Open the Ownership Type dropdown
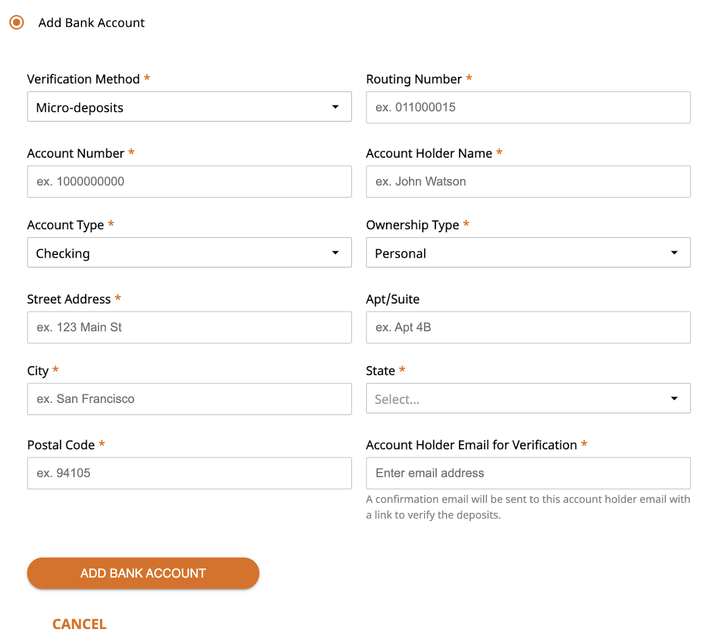The width and height of the screenshot is (725, 633). pyautogui.click(x=528, y=253)
